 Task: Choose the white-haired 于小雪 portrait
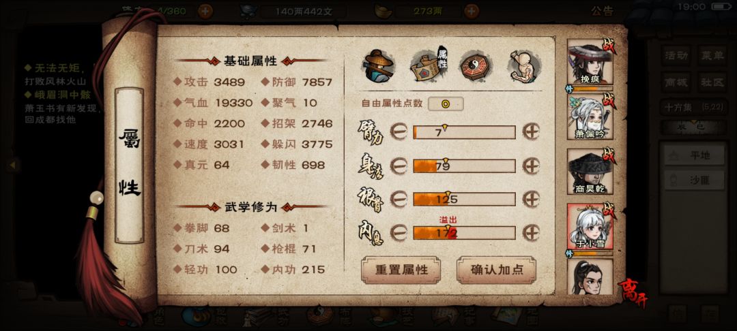pyautogui.click(x=590, y=226)
